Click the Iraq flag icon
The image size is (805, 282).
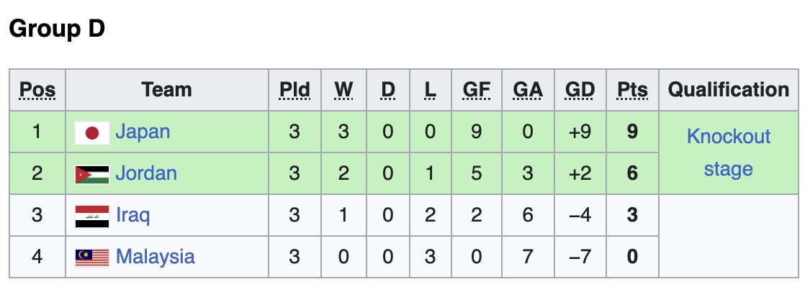92,216
